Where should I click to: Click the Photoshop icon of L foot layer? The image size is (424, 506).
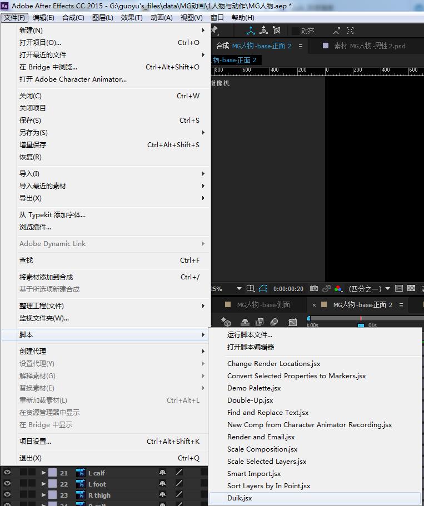(81, 484)
